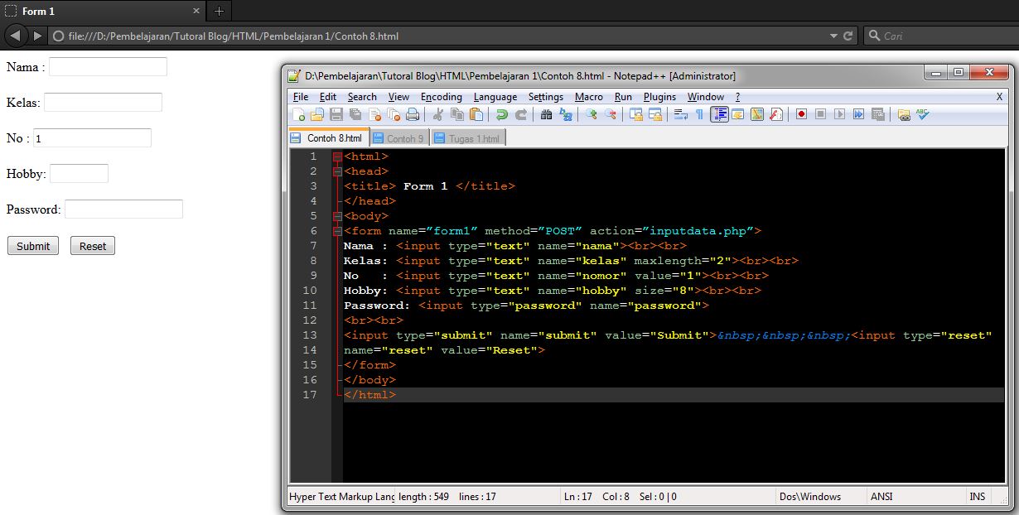
Task: Open the Language menu in Notepad++
Action: [x=495, y=97]
